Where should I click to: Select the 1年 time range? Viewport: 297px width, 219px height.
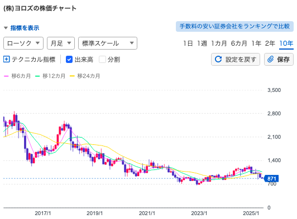[256, 43]
